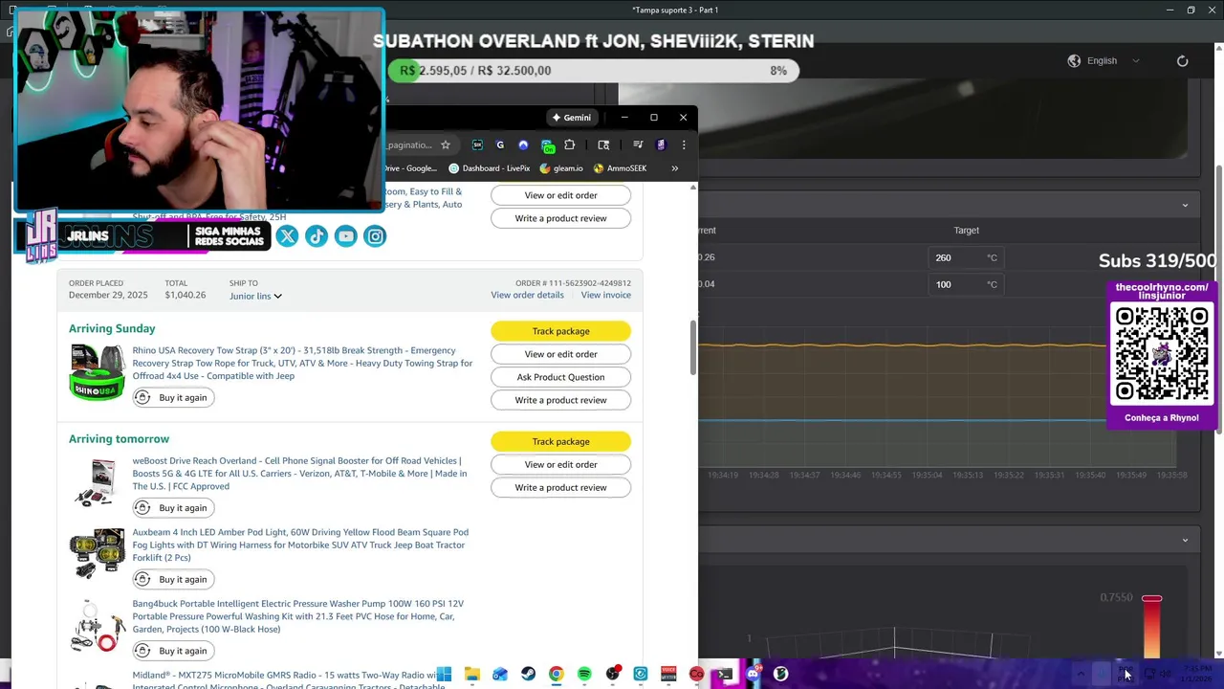Image resolution: width=1224 pixels, height=689 pixels.
Task: Open the Gemini button in Chrome
Action: [572, 118]
